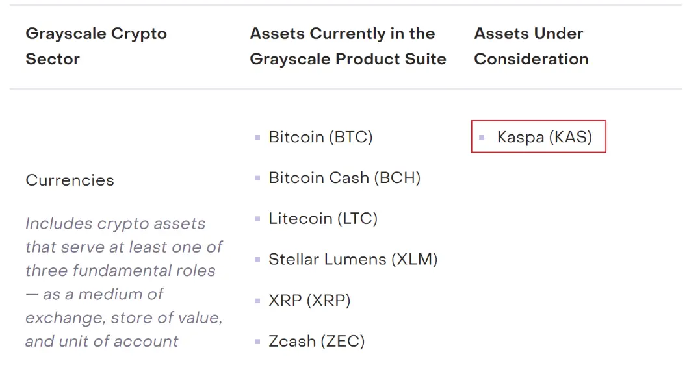The width and height of the screenshot is (687, 385).
Task: Click the bullet beside Zcash (ZEC)
Action: [257, 342]
